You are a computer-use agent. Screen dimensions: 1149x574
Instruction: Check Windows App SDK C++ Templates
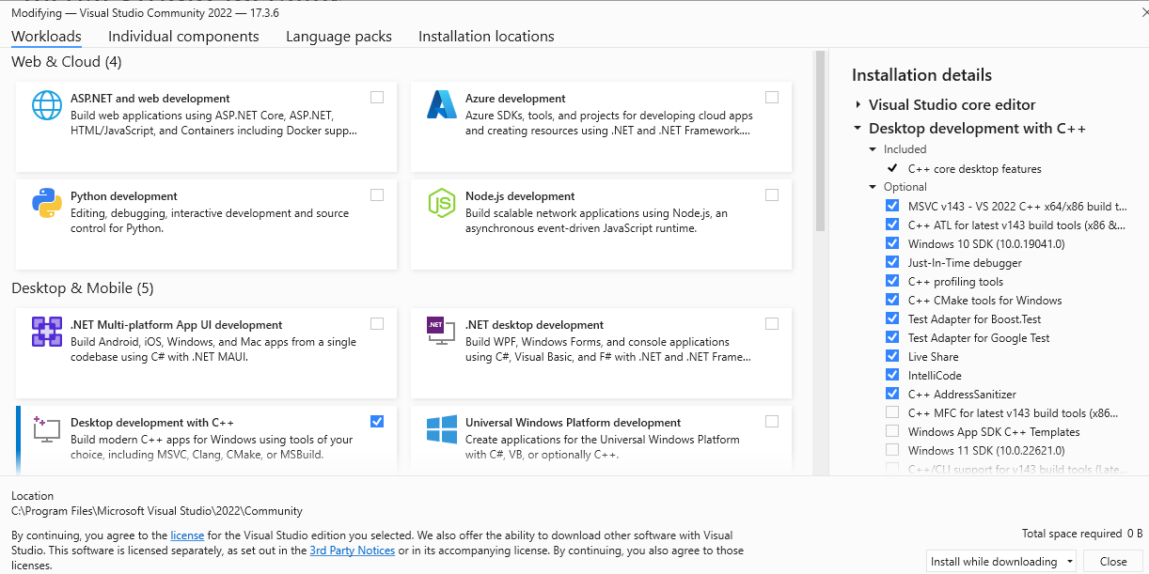(x=892, y=431)
